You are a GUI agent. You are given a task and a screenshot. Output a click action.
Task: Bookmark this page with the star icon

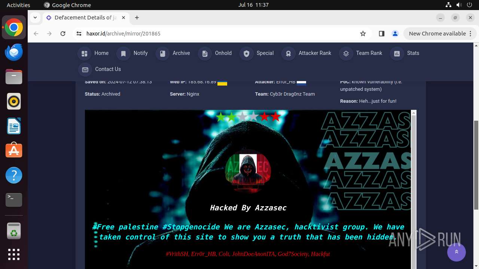tap(363, 34)
